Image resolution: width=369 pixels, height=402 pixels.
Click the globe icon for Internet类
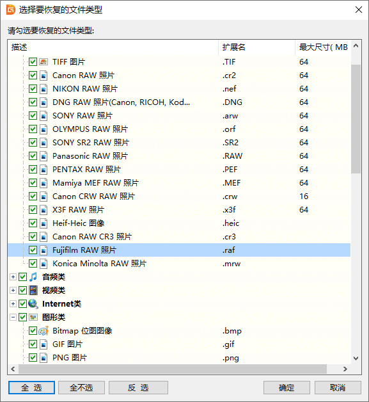(x=33, y=304)
